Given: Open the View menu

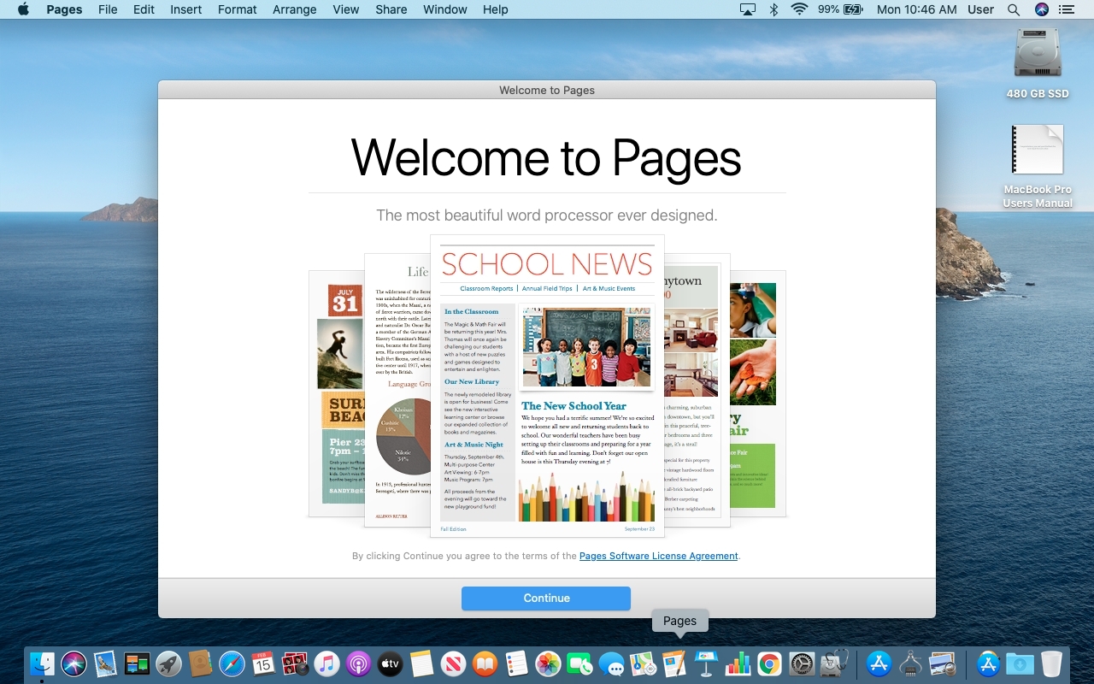Looking at the screenshot, I should pos(345,9).
